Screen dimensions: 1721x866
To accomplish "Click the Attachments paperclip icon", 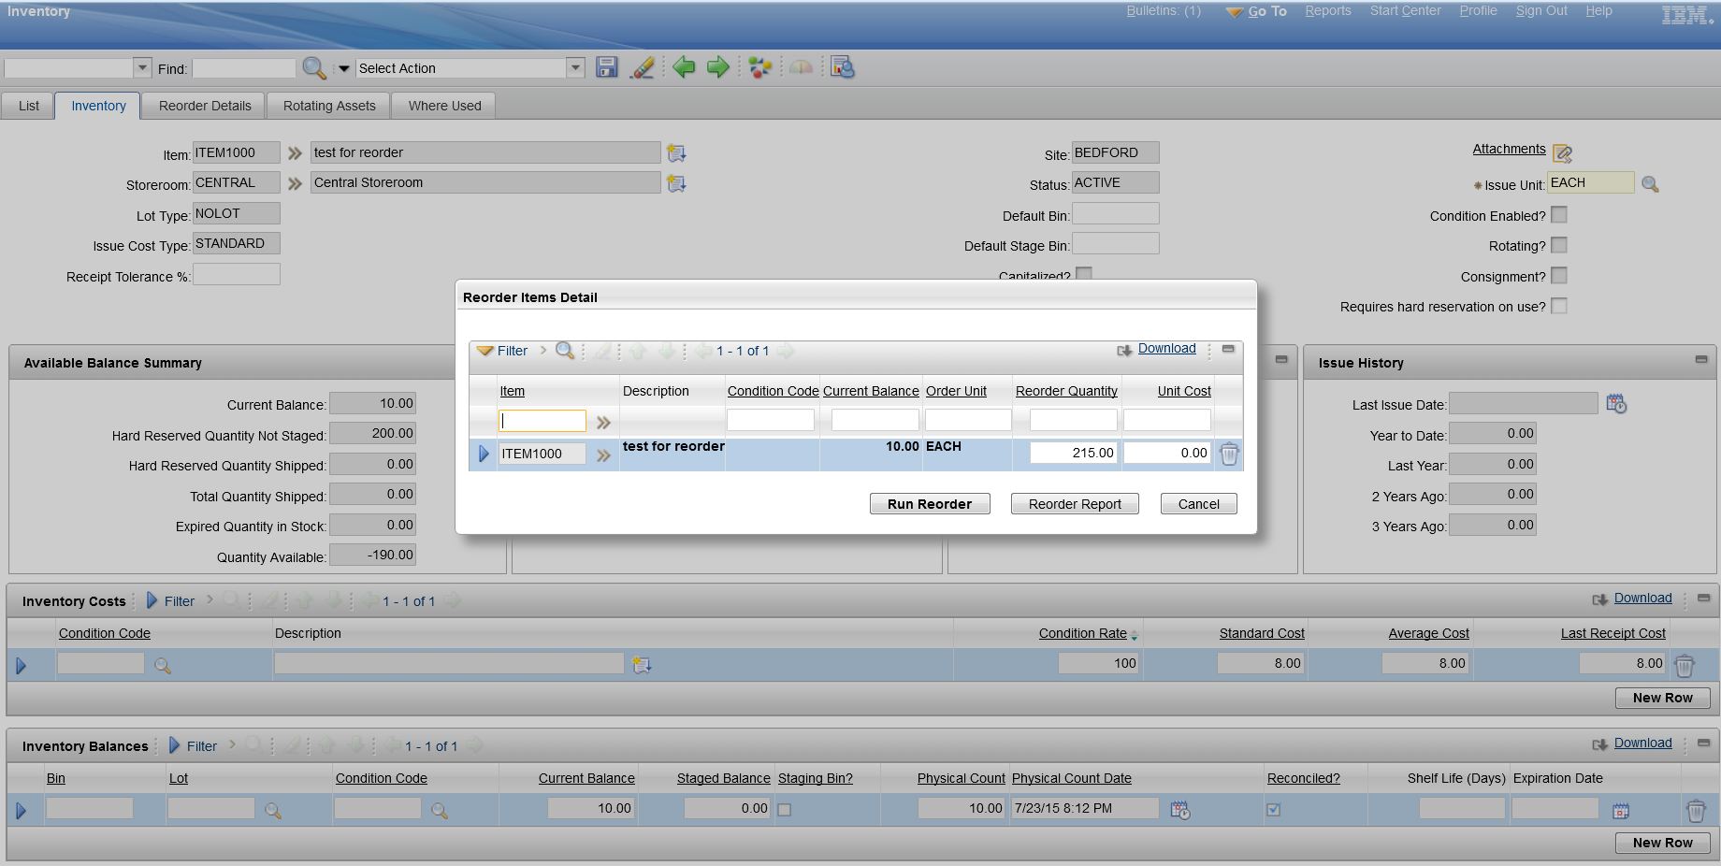I will click(1562, 152).
